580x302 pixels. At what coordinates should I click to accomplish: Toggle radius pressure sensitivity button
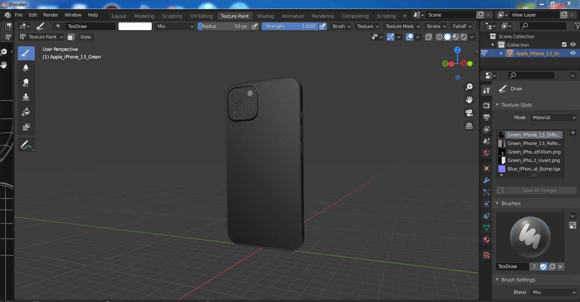click(x=255, y=26)
